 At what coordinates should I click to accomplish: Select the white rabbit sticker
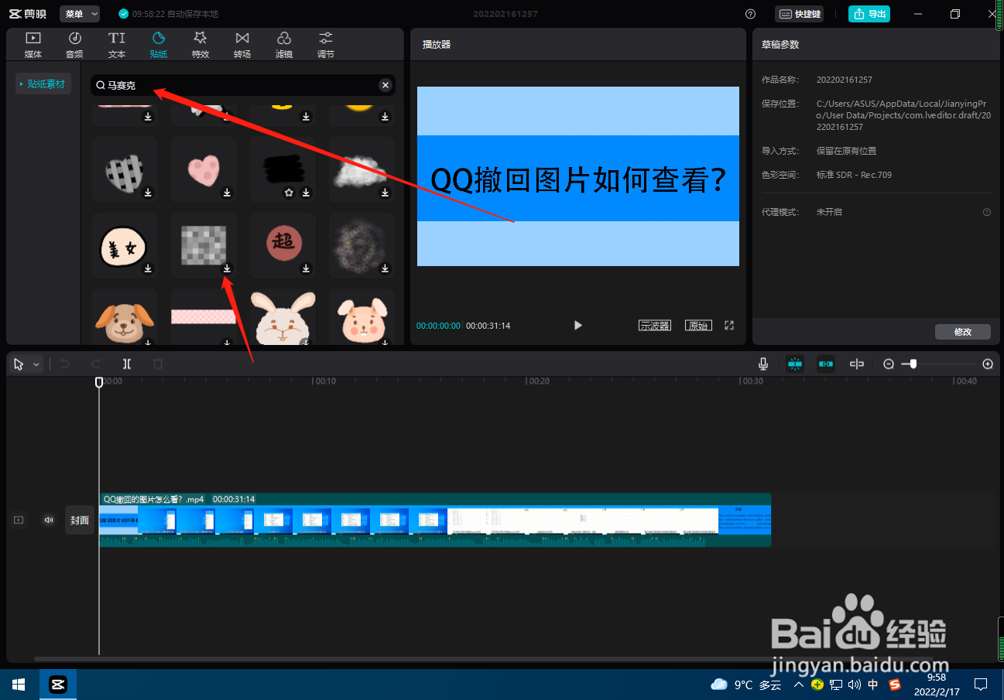(283, 317)
